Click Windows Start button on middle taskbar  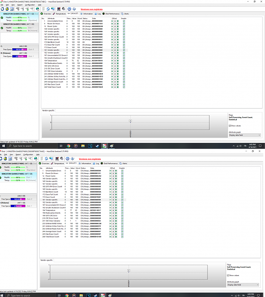tap(4, 146)
